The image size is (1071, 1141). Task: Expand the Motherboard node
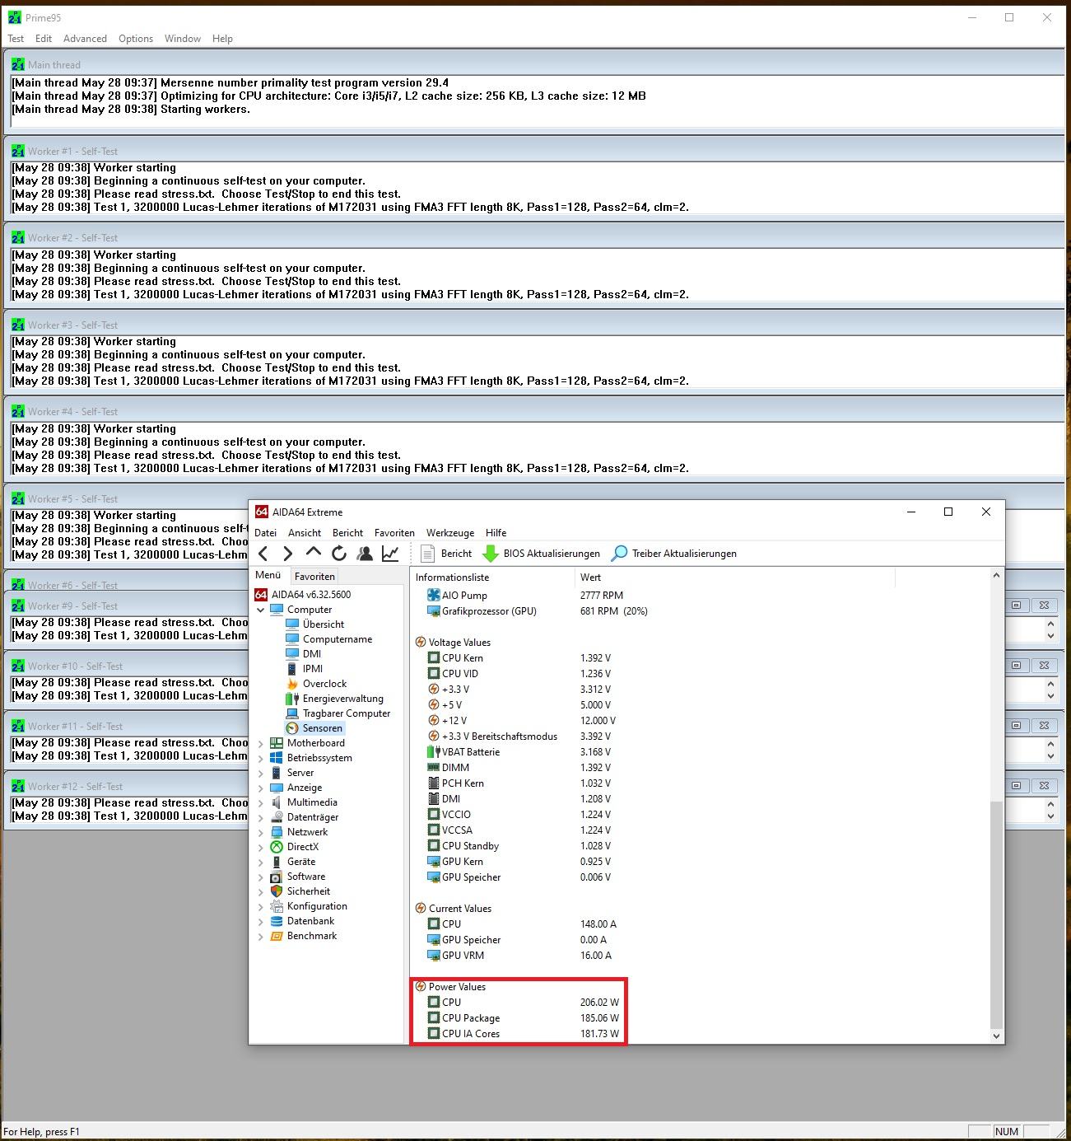(261, 744)
